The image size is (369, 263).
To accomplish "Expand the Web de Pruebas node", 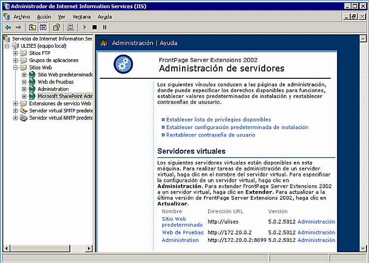I will tap(24, 82).
